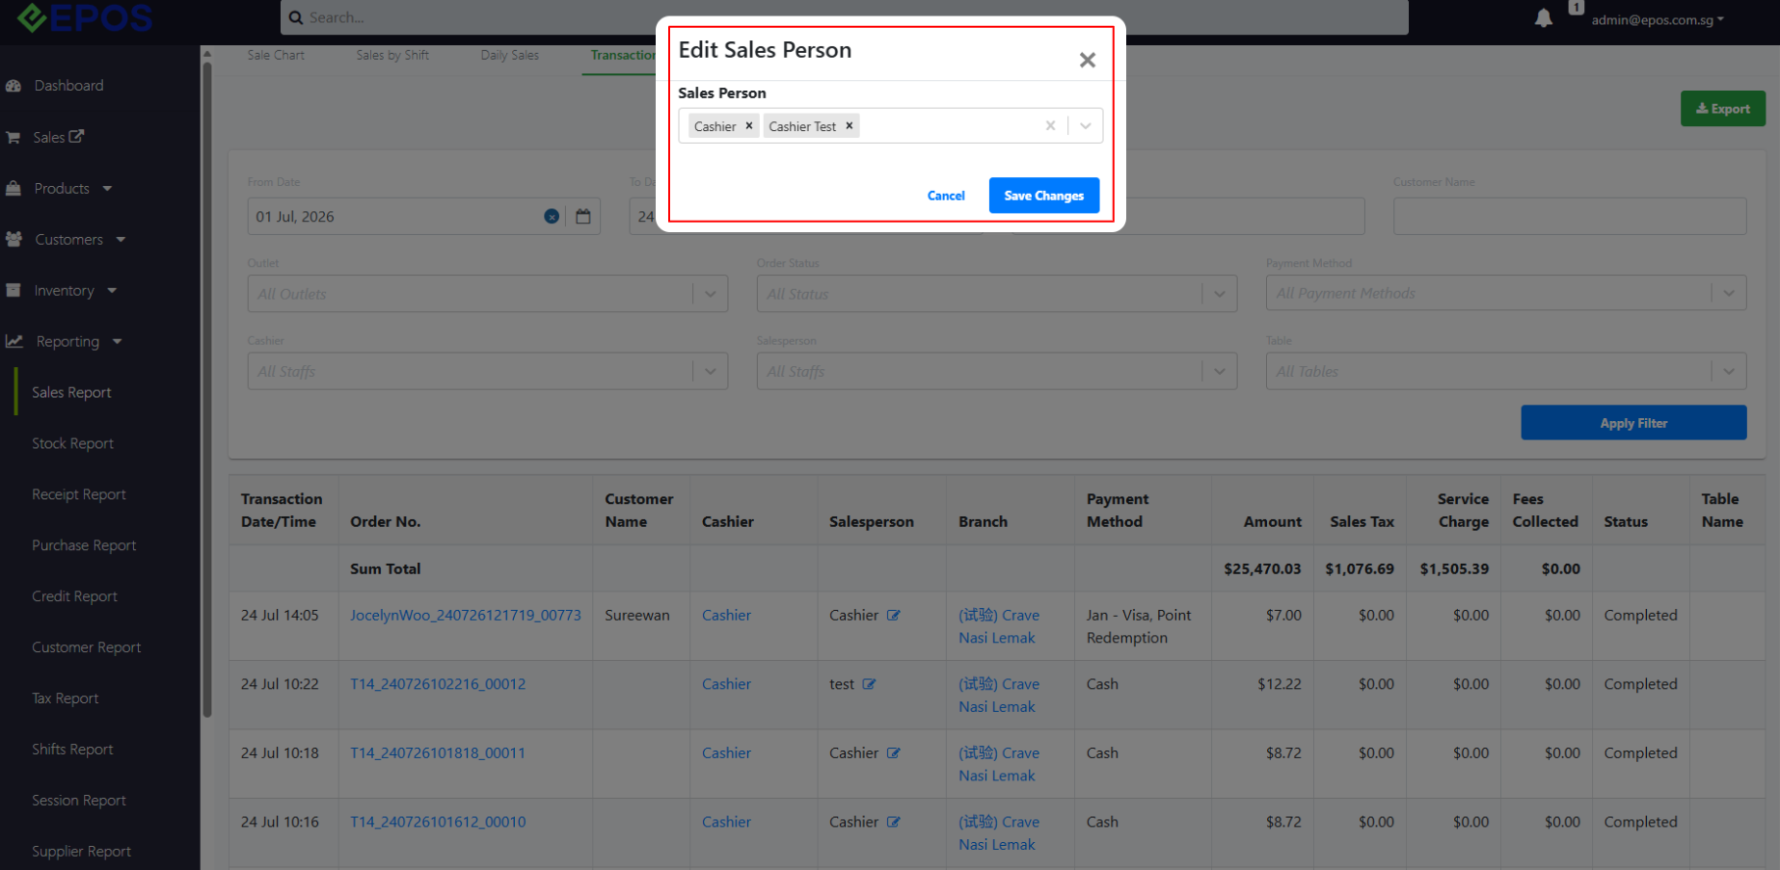Screen dimensions: 1780x870
Task: Open order T14_240726101612_00010
Action: (438, 822)
